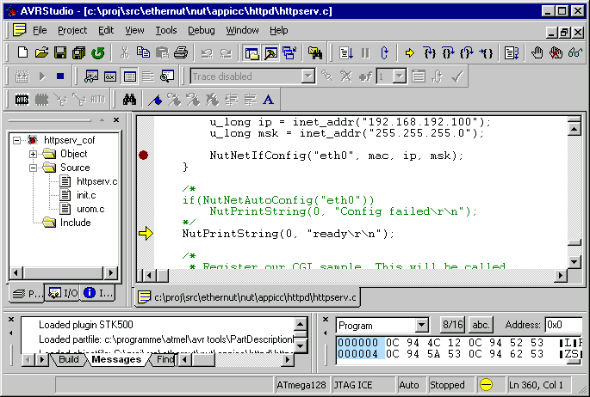Open the register window icon labeled 0X
Viewport: 590px width, 397px height.
[x=110, y=76]
